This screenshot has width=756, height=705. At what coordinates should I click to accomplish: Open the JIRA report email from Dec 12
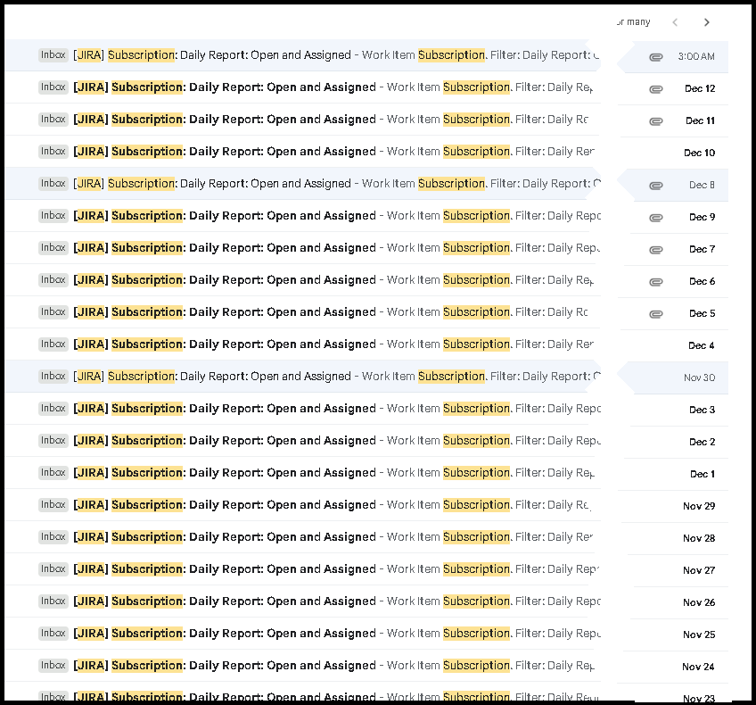(366, 87)
